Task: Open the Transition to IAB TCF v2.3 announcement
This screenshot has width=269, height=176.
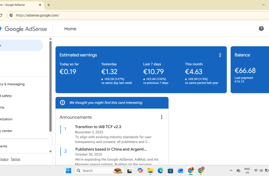Action: coord(98,127)
